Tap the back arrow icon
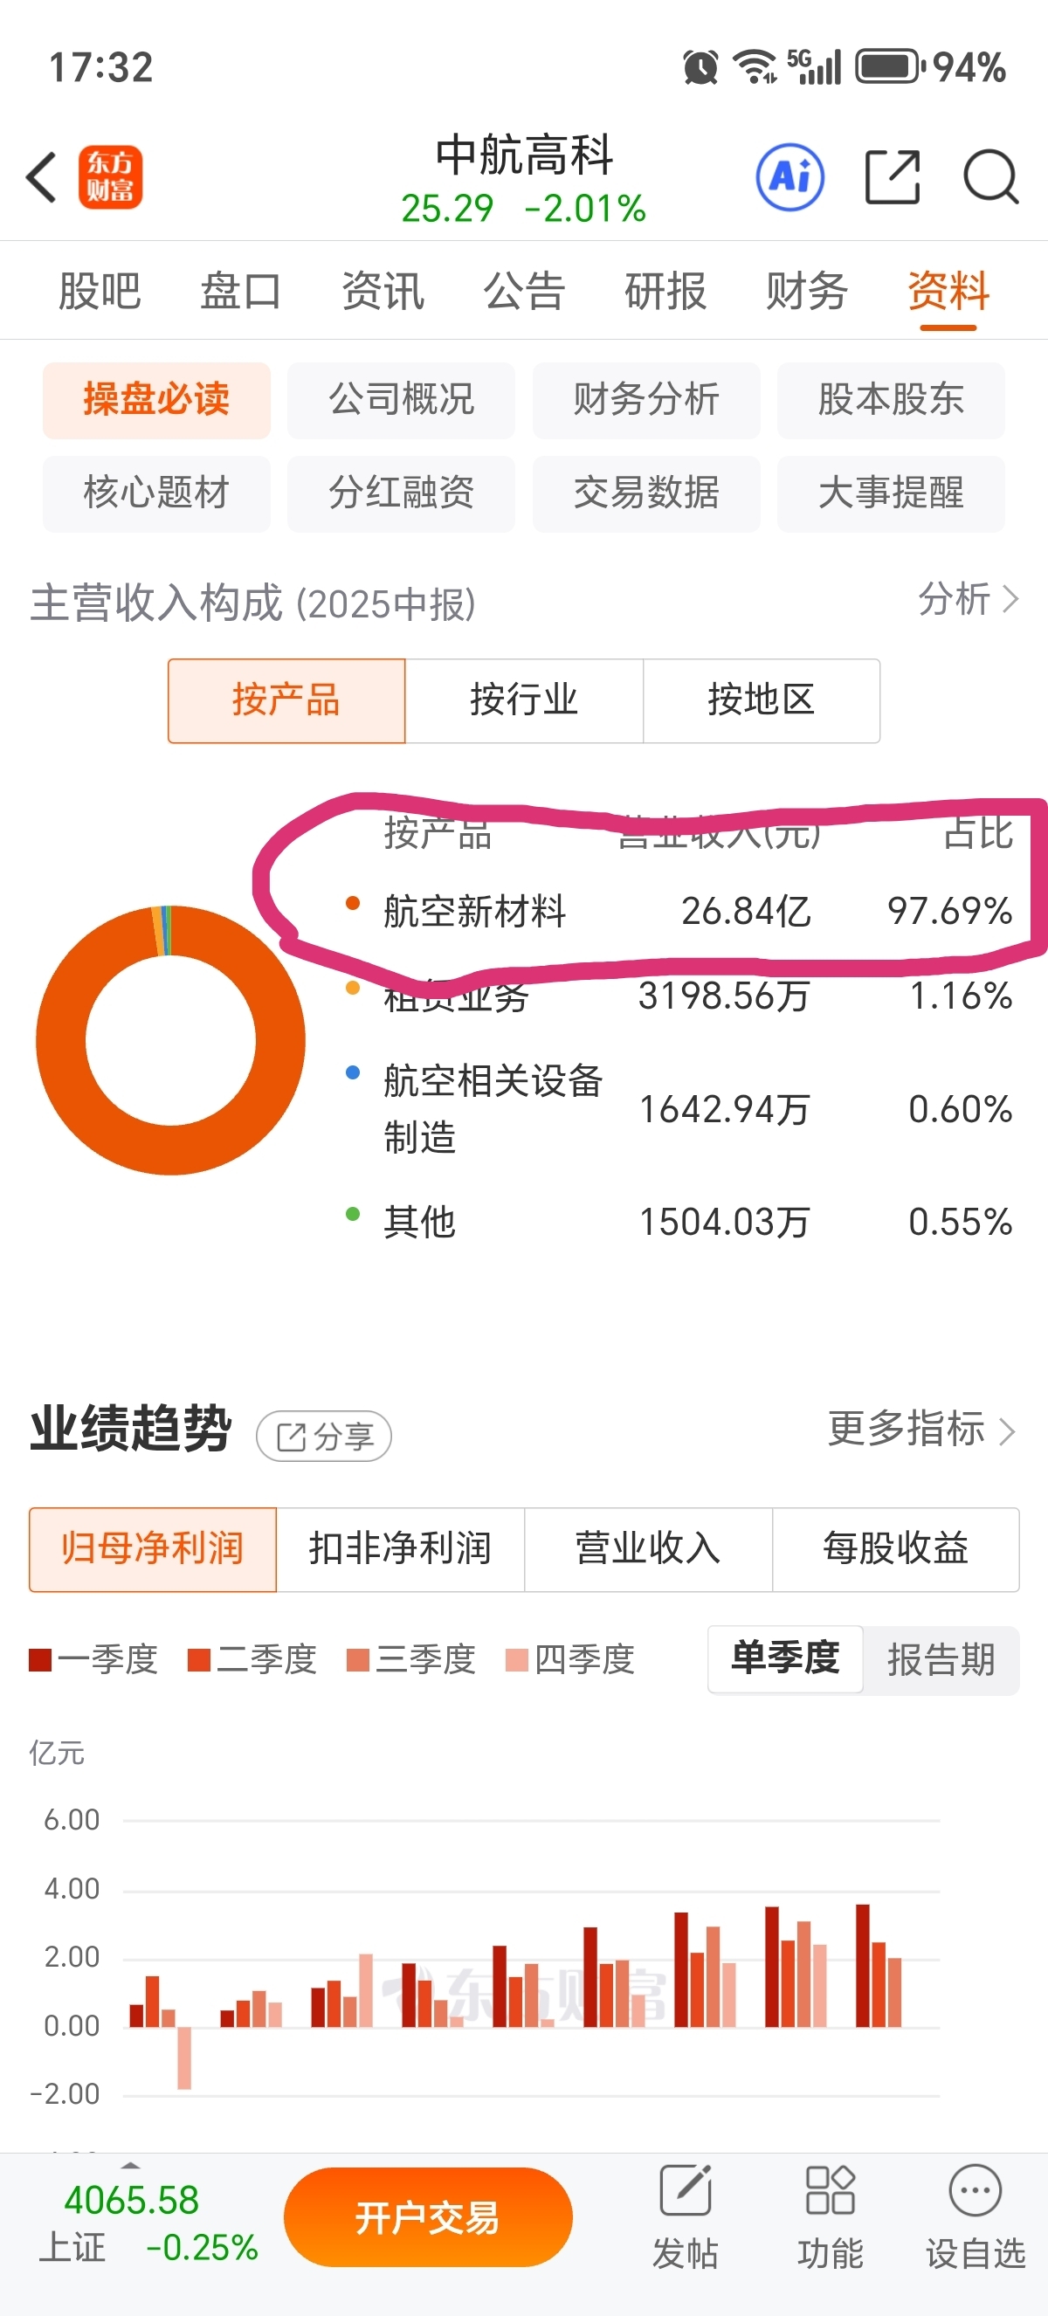The width and height of the screenshot is (1048, 2316). pos(42,177)
